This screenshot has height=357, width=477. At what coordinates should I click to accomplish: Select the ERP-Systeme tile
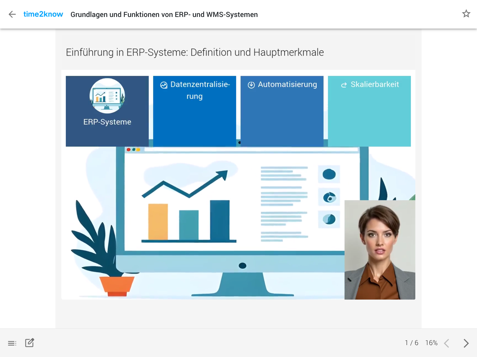(107, 111)
